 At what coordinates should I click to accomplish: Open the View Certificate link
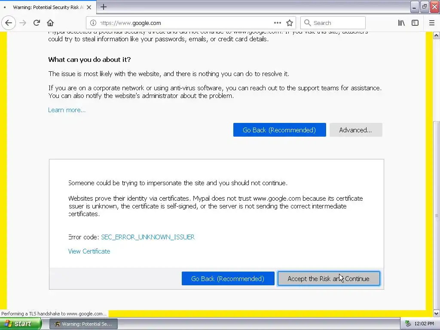click(x=89, y=251)
